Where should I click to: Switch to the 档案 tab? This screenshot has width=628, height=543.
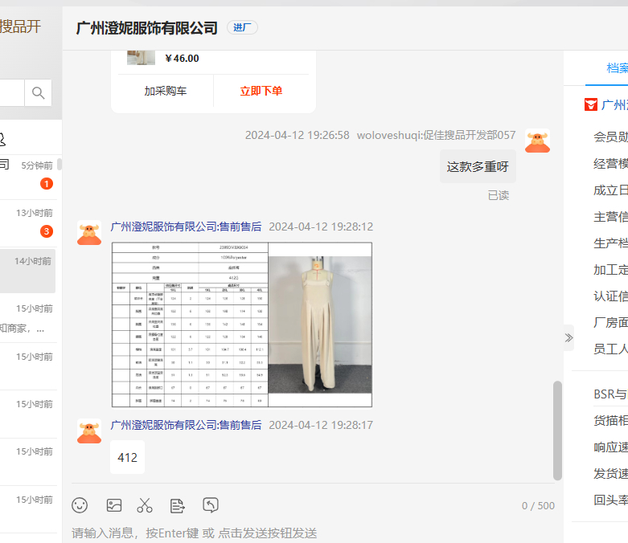pos(616,68)
